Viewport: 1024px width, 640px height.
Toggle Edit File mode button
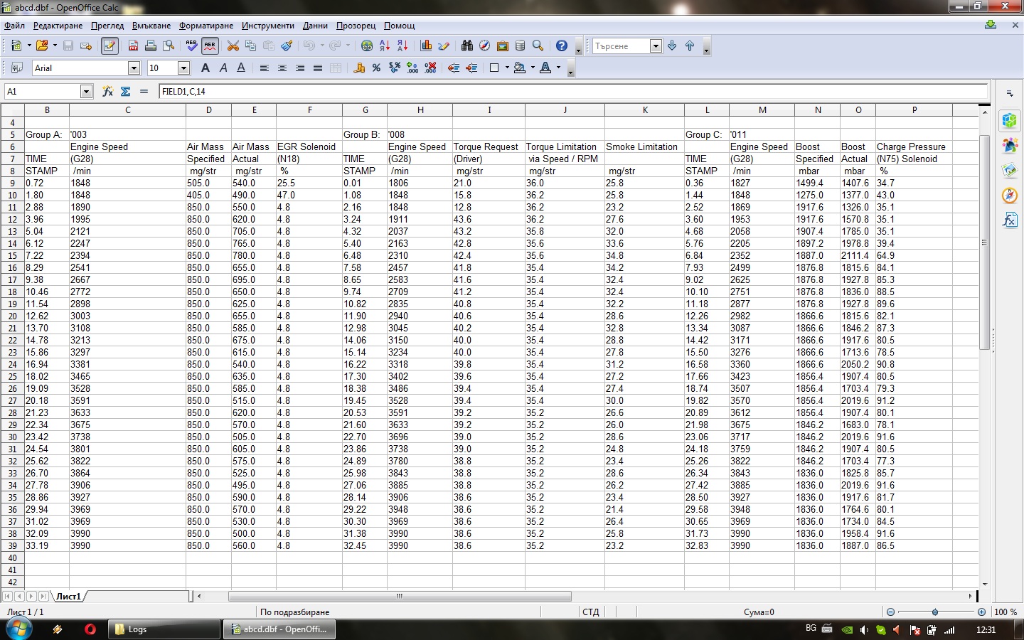coord(110,46)
